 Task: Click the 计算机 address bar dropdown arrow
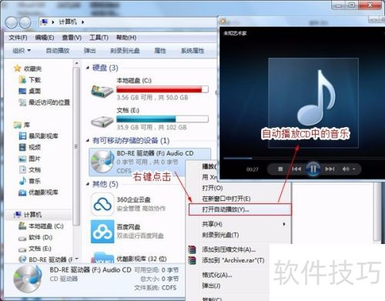pos(83,22)
